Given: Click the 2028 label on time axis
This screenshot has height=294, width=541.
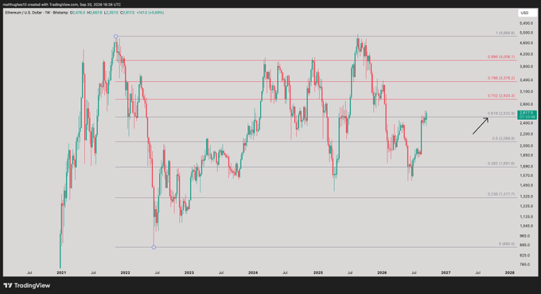Looking at the screenshot, I should [x=510, y=273].
